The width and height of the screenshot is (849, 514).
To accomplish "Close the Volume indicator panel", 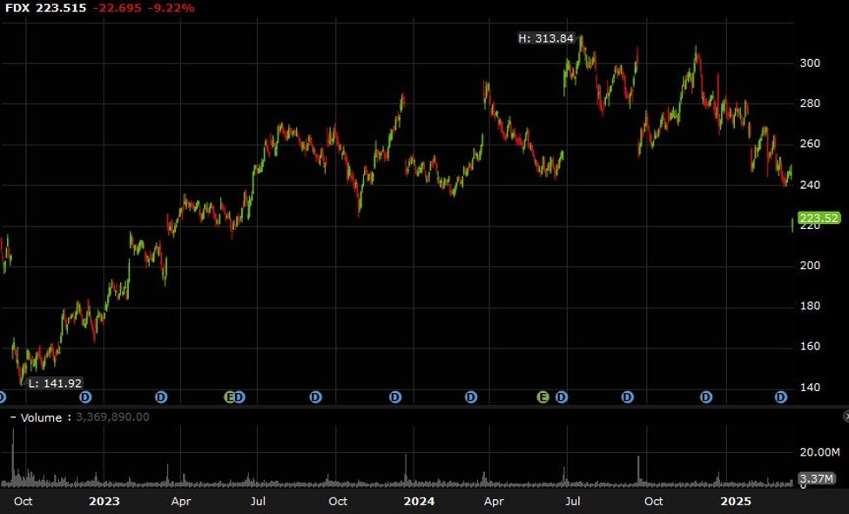I will click(844, 417).
